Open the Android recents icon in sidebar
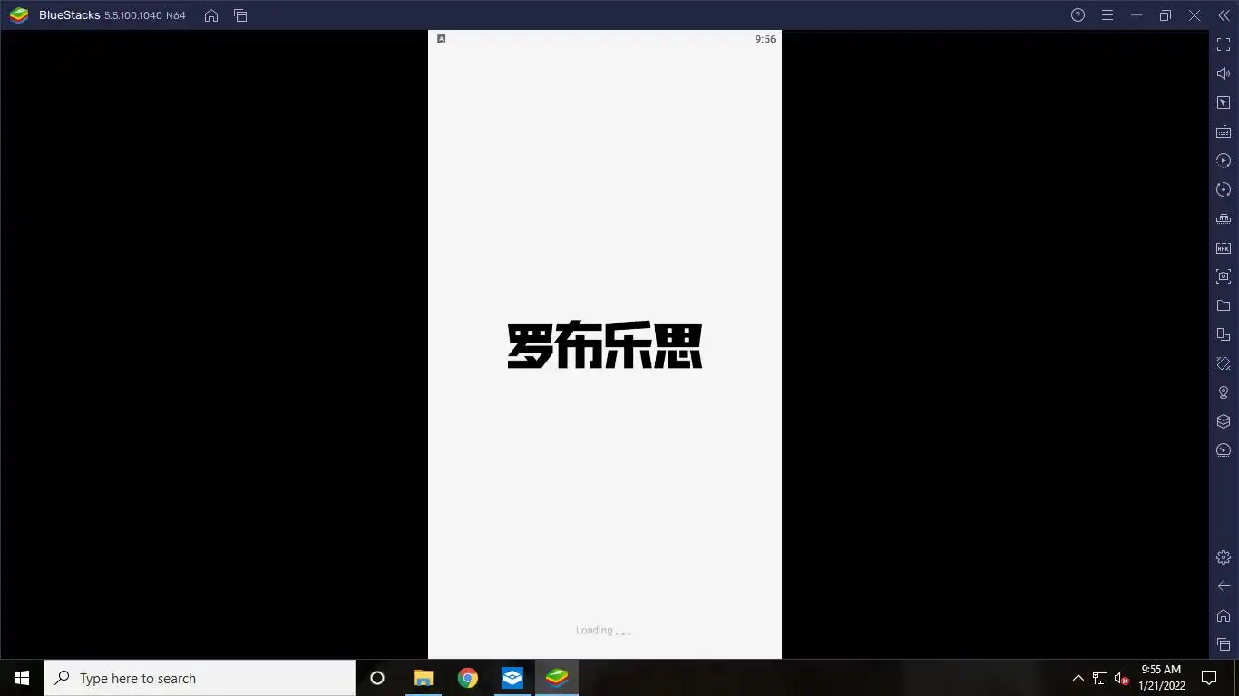Image resolution: width=1239 pixels, height=696 pixels. tap(1224, 644)
